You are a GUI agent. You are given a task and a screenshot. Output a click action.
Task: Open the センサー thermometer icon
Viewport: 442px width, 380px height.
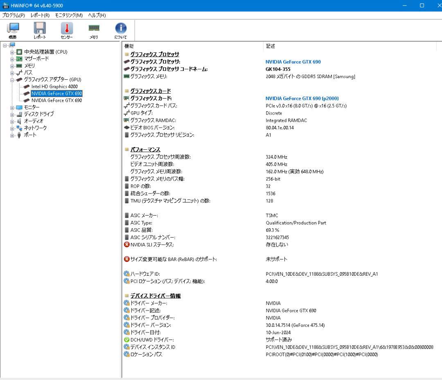click(x=67, y=30)
